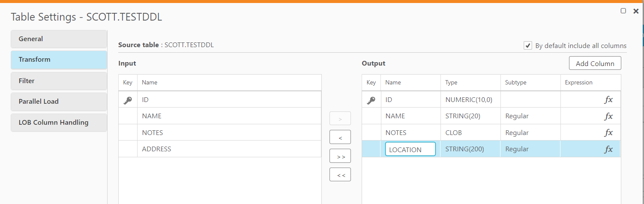The image size is (644, 204).
Task: Open expression builder for LOCATION column
Action: click(x=608, y=149)
